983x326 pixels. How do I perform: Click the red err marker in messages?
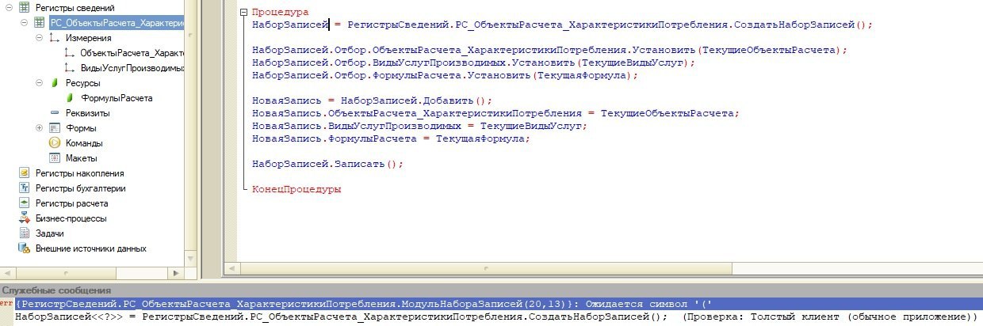tap(6, 304)
